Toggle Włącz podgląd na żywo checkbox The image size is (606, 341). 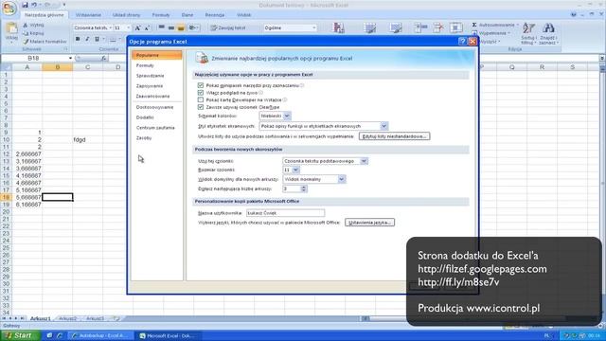click(200, 93)
